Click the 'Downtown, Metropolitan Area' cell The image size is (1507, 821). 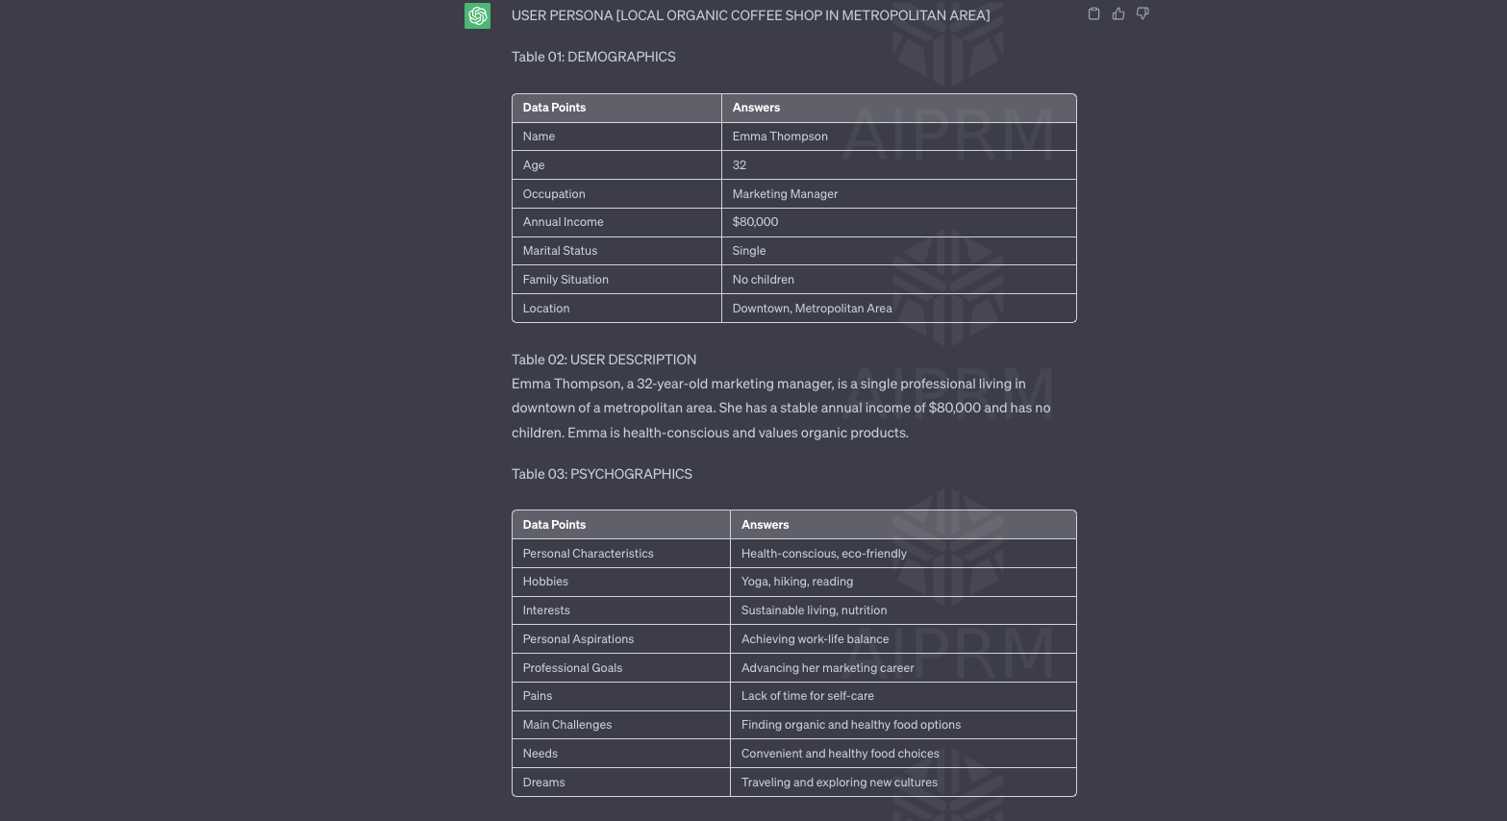tap(898, 309)
